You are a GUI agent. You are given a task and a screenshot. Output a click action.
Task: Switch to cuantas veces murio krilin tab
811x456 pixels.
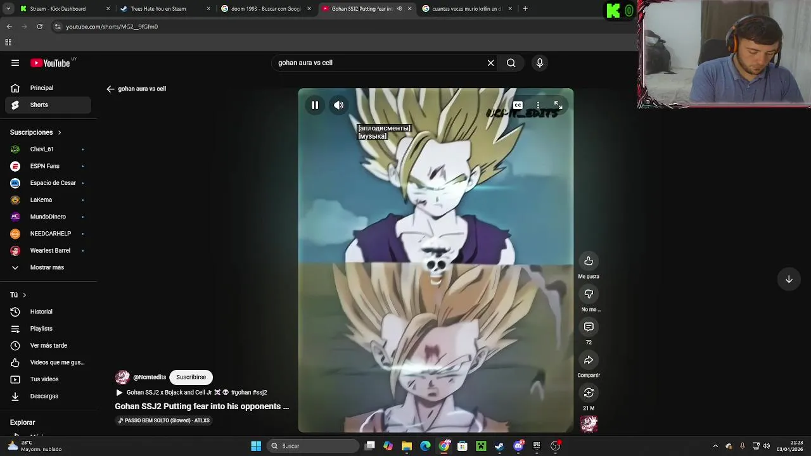(466, 9)
